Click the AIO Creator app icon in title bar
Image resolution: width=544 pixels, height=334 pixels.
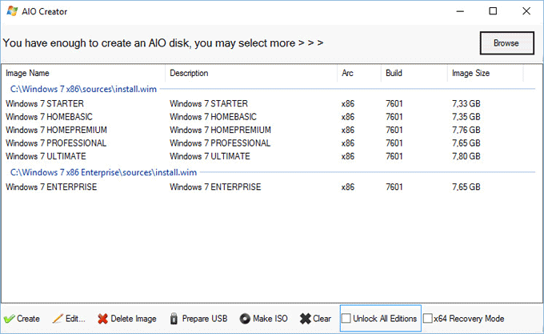pos(12,11)
